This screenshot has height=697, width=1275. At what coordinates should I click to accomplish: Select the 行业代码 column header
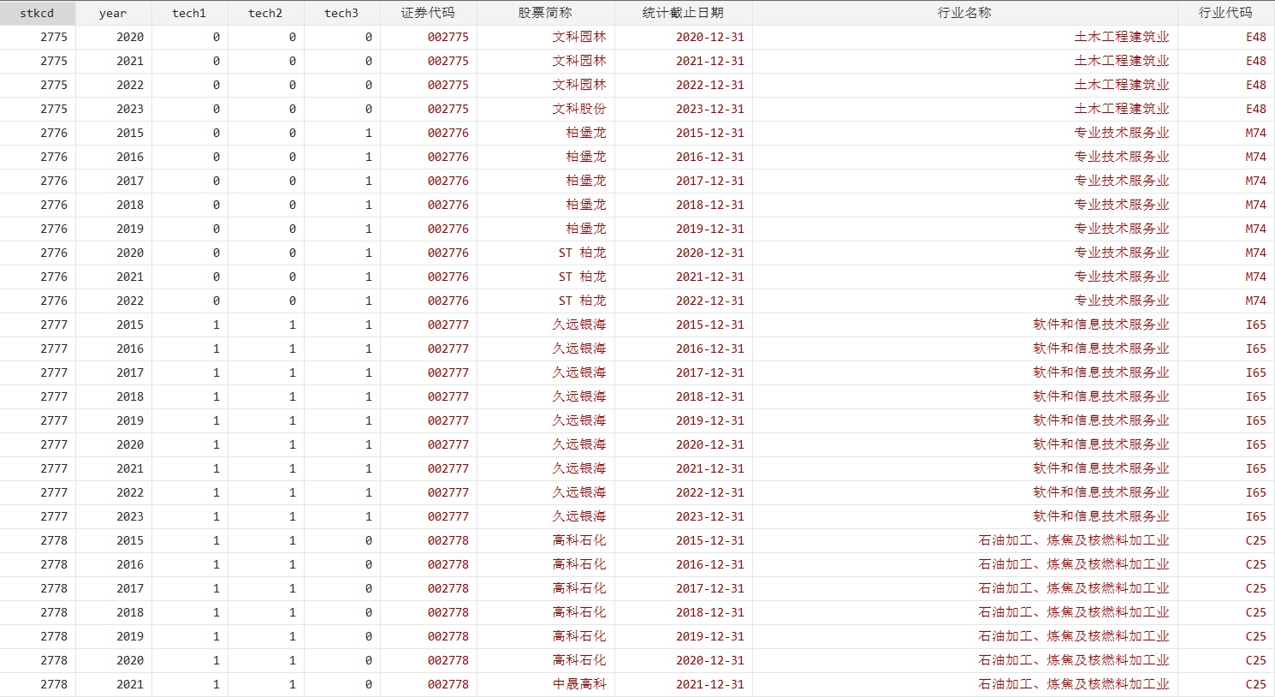click(1226, 13)
